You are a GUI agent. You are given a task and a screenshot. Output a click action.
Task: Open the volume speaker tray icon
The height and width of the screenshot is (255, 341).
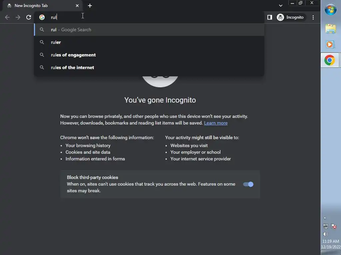pos(326,234)
